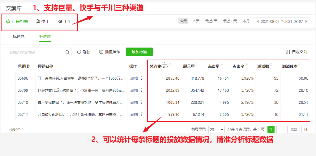
Task: Show help tooltip for 展示量
Action: 197,64
